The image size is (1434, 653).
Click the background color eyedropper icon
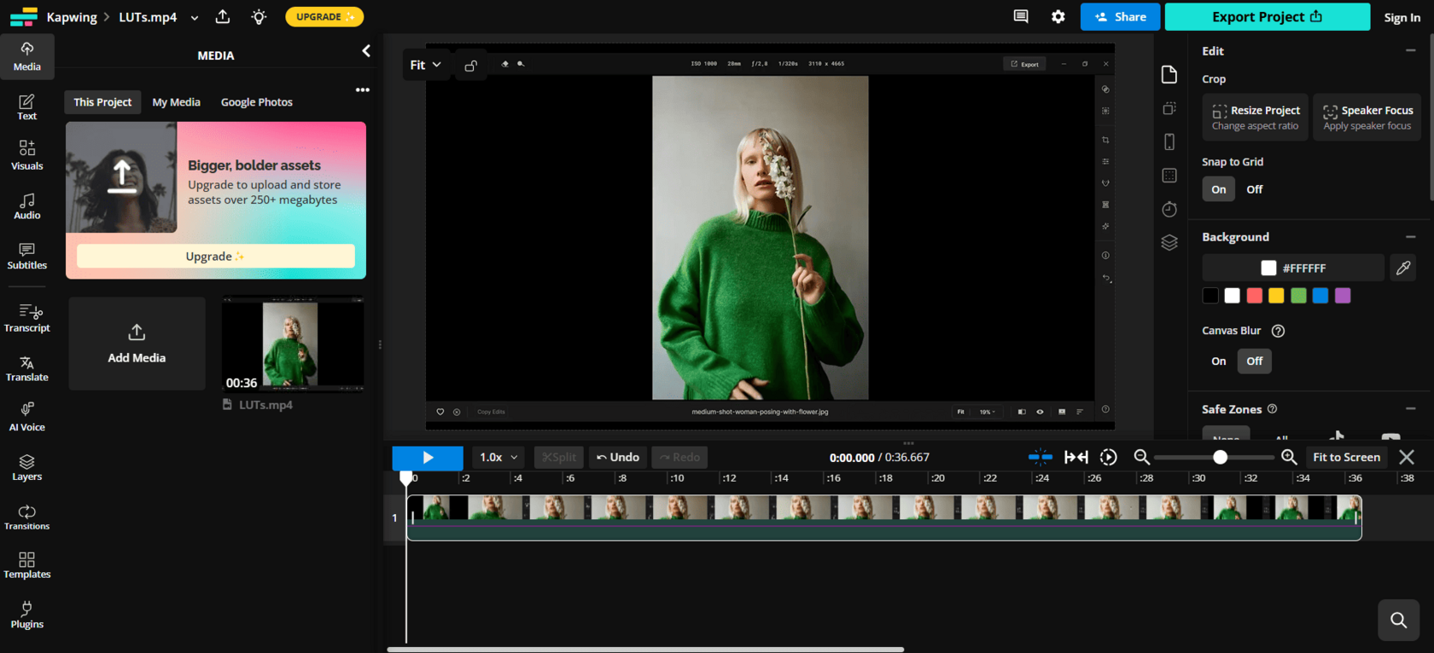click(1403, 268)
